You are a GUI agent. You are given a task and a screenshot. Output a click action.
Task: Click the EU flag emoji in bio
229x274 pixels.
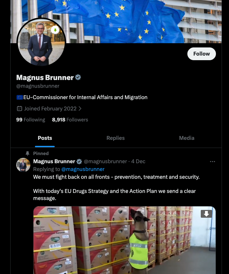click(20, 97)
